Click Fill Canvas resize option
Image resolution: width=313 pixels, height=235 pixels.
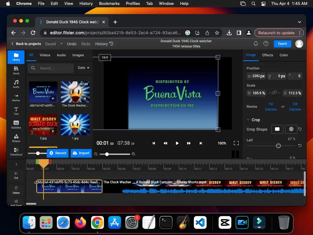(295, 106)
